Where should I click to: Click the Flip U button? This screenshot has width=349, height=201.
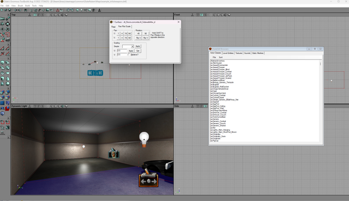[139, 38]
